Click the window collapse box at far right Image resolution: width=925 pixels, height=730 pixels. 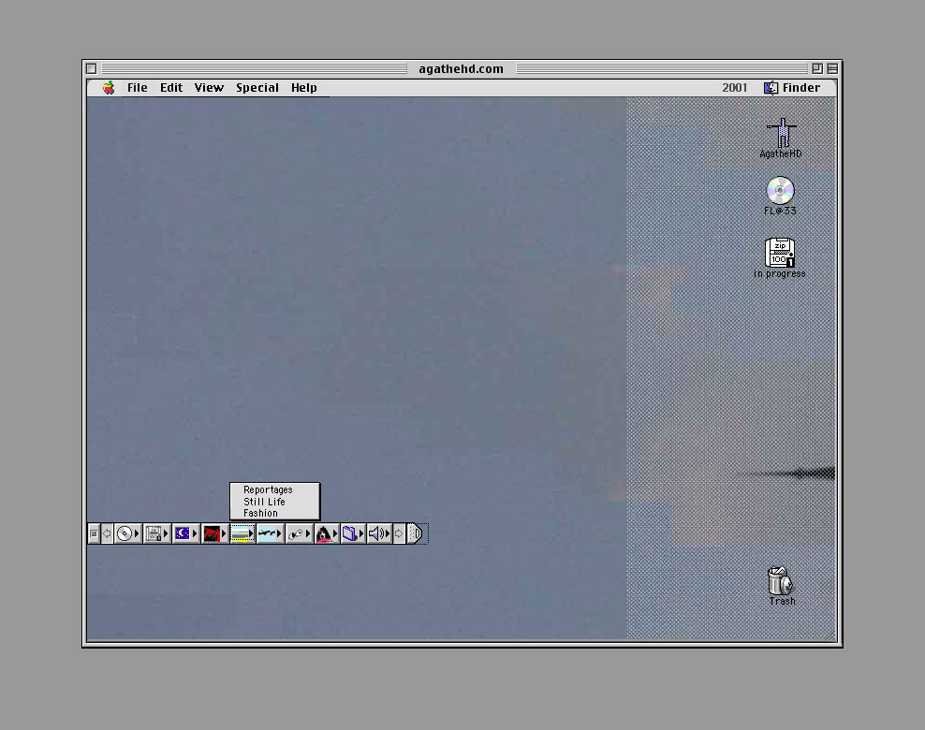(832, 69)
